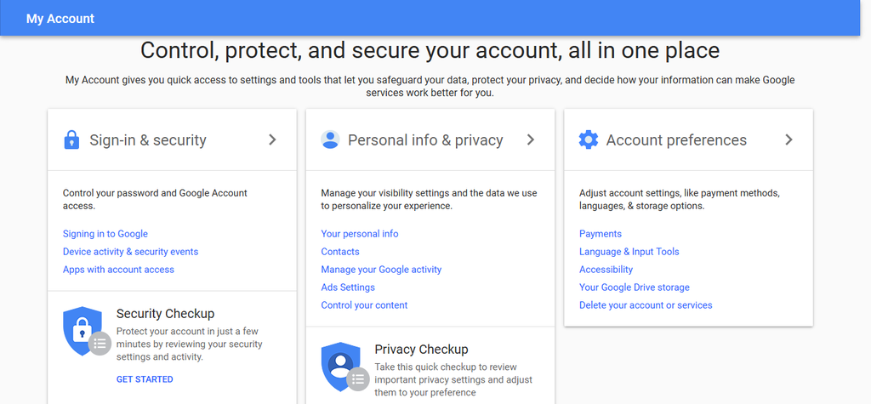
Task: Click Delete your account or services
Action: (646, 305)
